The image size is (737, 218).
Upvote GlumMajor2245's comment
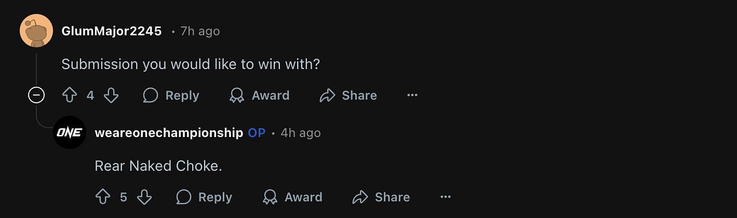[x=70, y=96]
